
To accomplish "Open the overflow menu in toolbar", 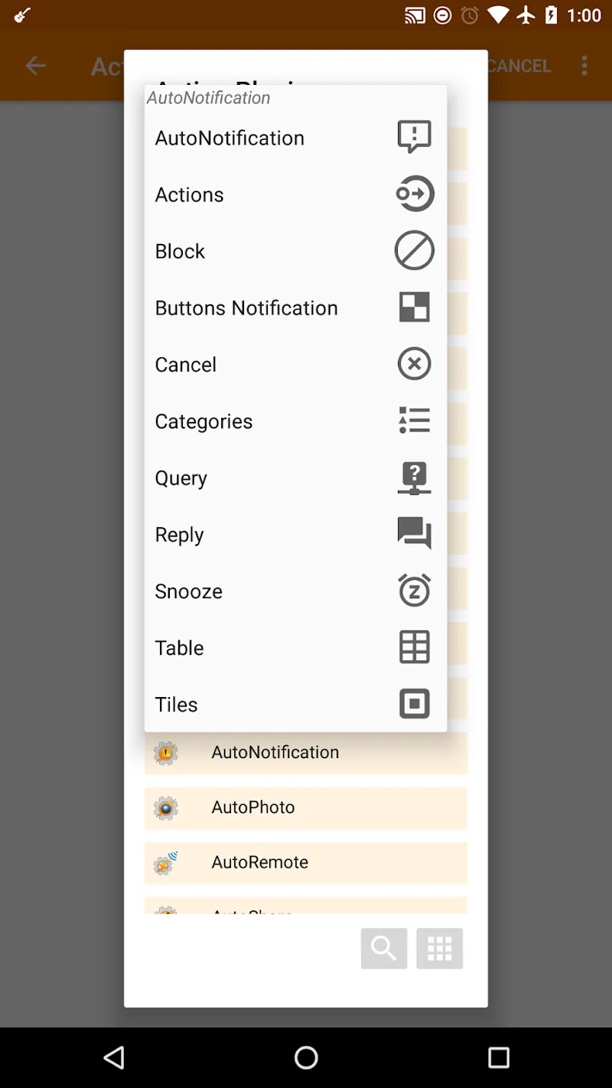I will [584, 65].
